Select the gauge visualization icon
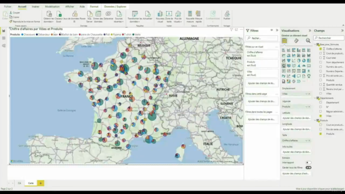 (304, 66)
